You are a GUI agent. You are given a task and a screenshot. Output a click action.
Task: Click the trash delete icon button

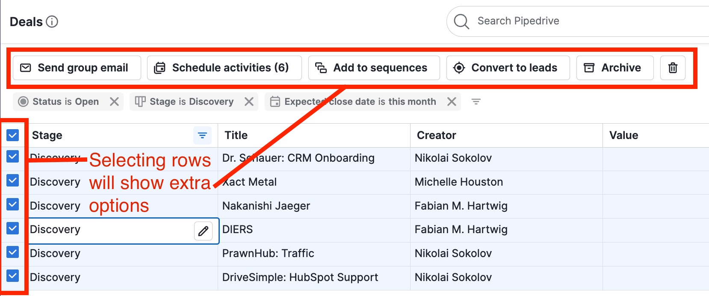[x=673, y=68]
